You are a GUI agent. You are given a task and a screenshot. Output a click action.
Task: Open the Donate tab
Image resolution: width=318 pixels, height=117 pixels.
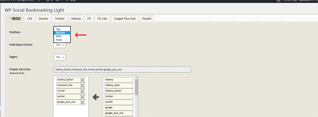43,19
